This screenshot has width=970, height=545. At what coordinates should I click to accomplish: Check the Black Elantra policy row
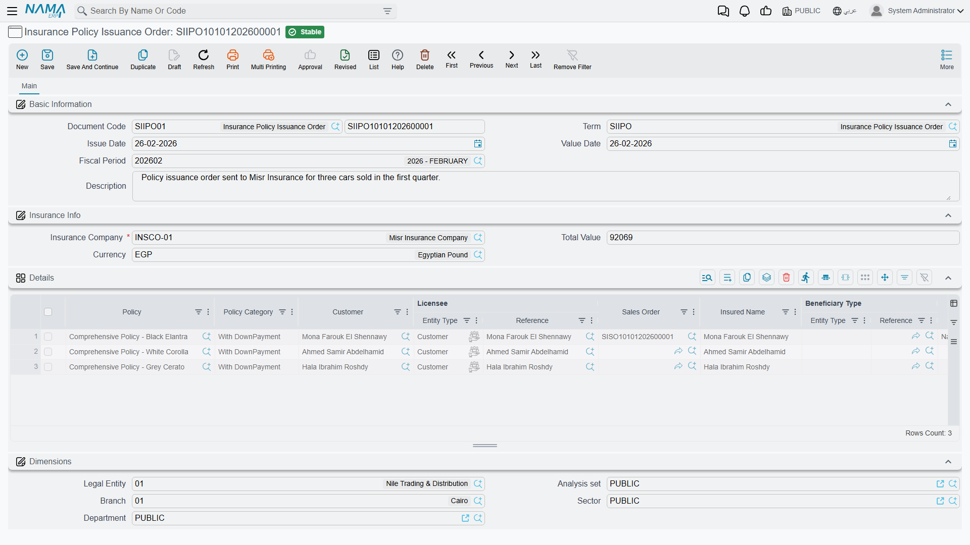click(x=48, y=337)
